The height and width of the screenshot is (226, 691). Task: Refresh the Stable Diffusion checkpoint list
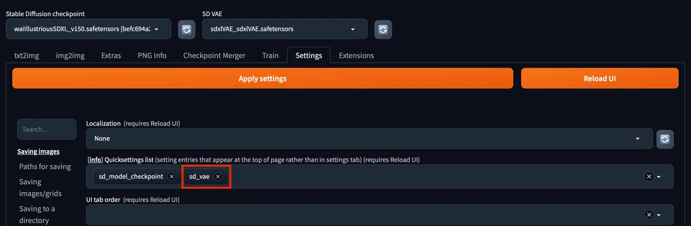(x=186, y=29)
